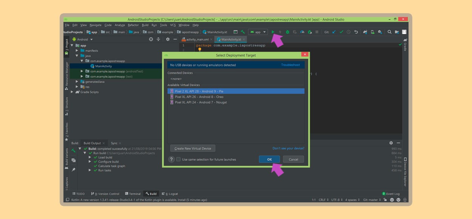The height and width of the screenshot is (219, 472).
Task: Open the Version Control tab
Action: tap(105, 194)
